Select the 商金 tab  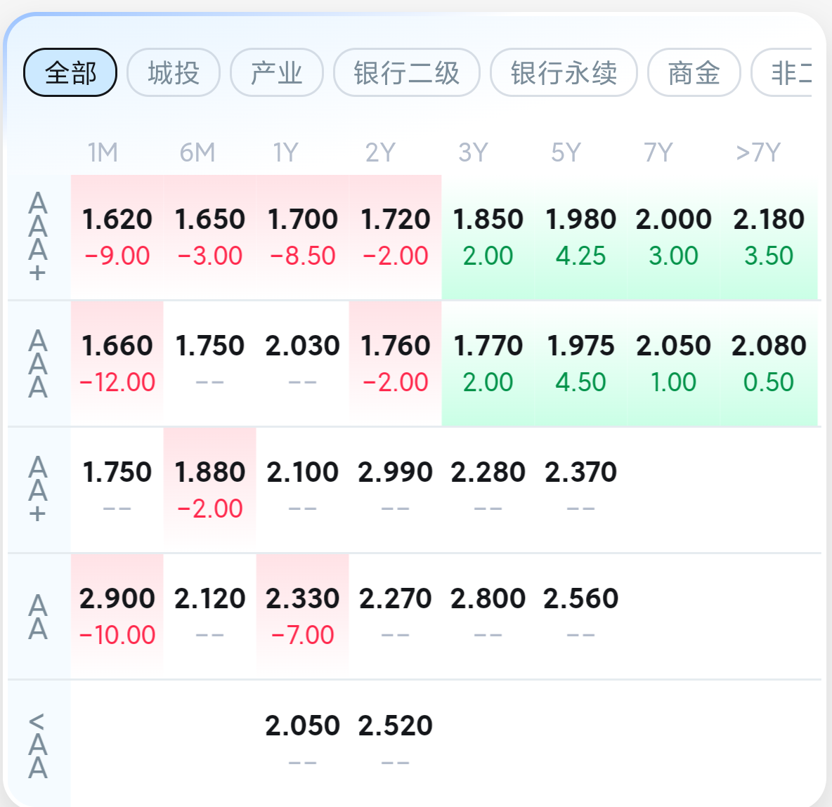tap(694, 72)
